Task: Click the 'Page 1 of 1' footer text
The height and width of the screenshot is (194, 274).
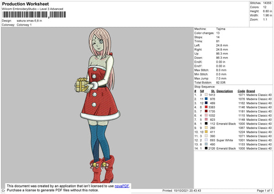Action: pyautogui.click(x=264, y=191)
